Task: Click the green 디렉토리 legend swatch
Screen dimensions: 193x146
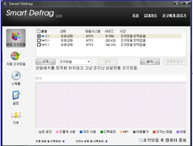Action: (x=102, y=132)
